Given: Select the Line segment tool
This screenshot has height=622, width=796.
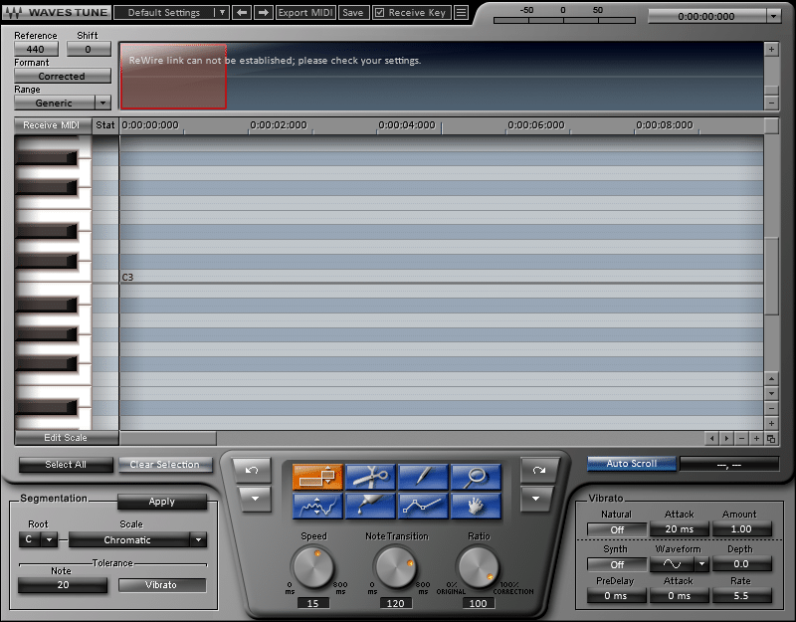Looking at the screenshot, I should 423,506.
